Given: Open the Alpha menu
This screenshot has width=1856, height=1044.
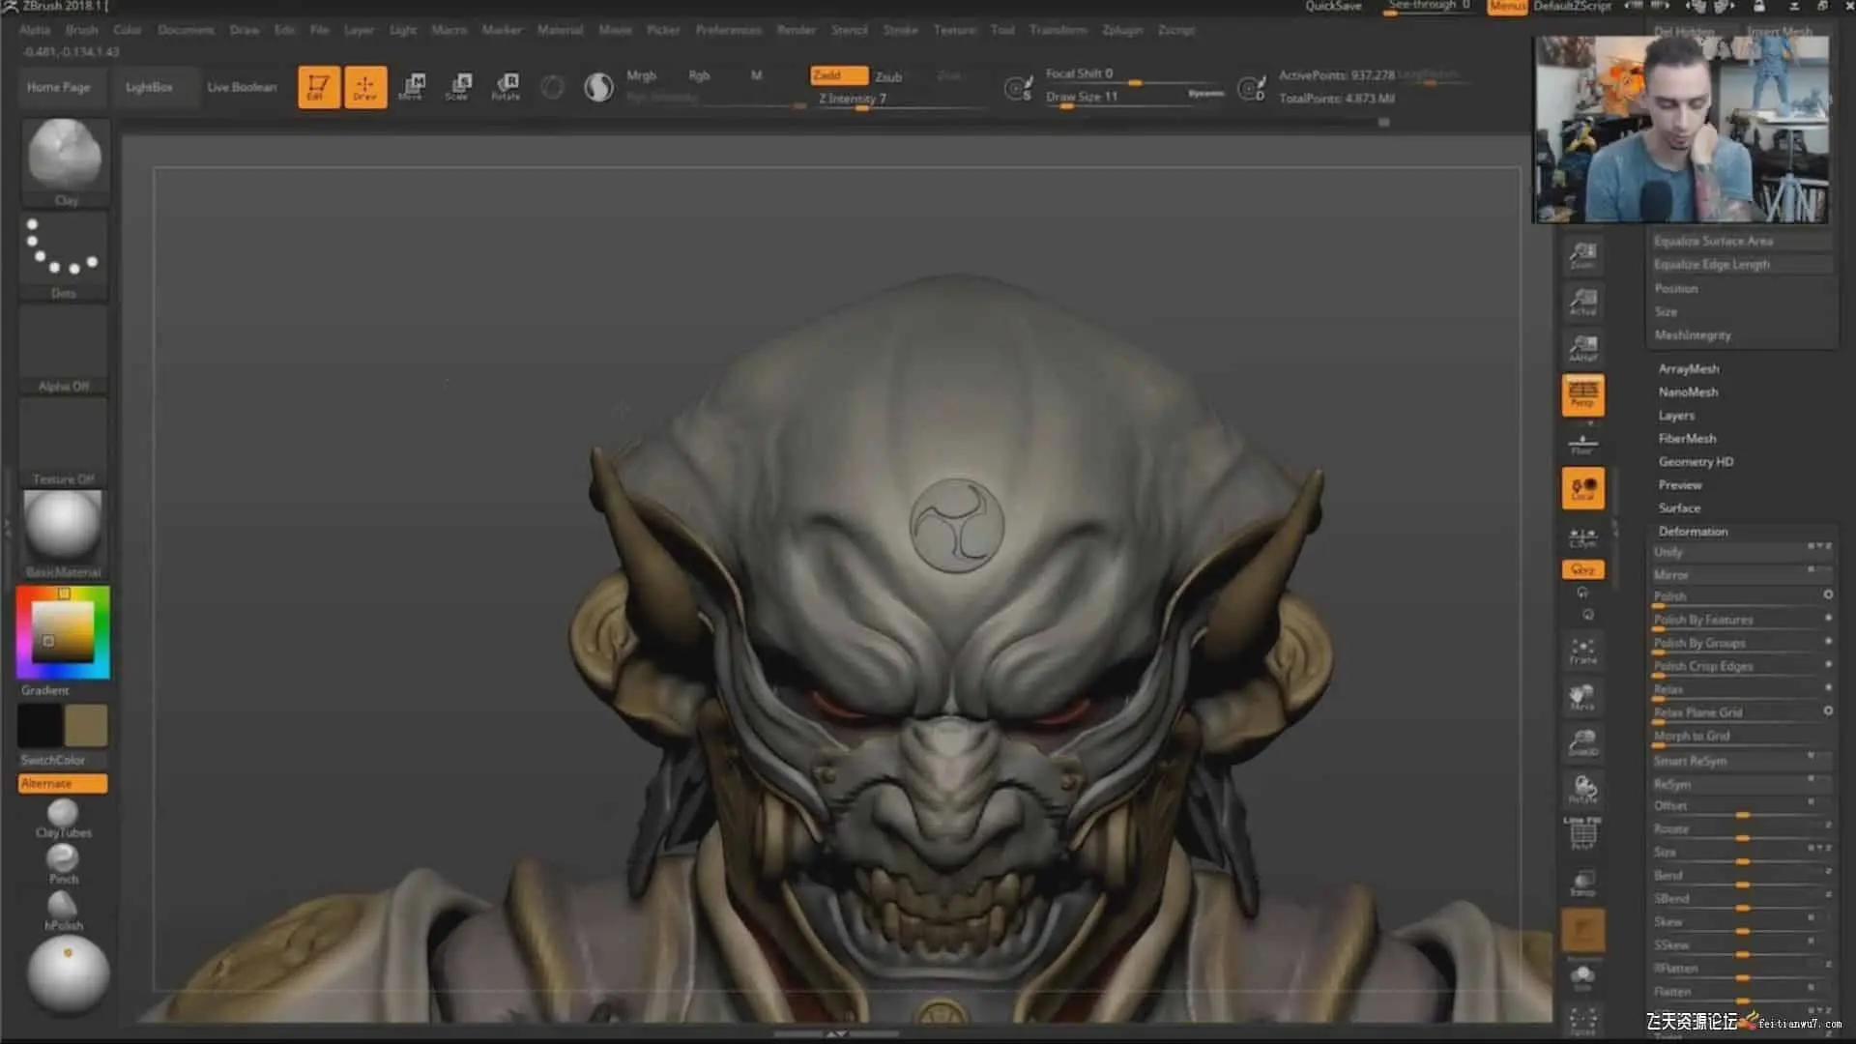Looking at the screenshot, I should pyautogui.click(x=35, y=30).
